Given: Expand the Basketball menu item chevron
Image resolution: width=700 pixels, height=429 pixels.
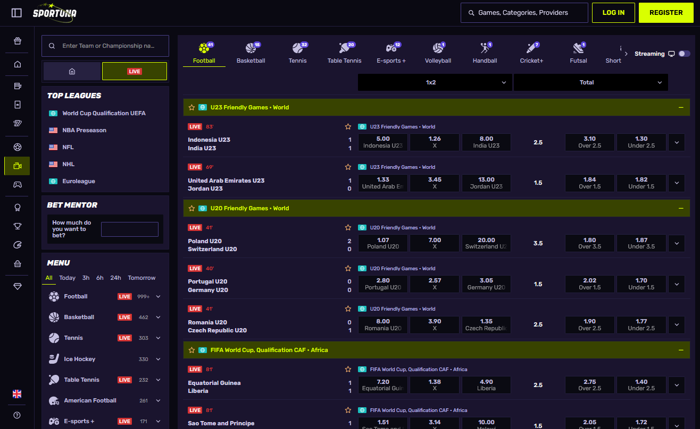Looking at the screenshot, I should [159, 317].
